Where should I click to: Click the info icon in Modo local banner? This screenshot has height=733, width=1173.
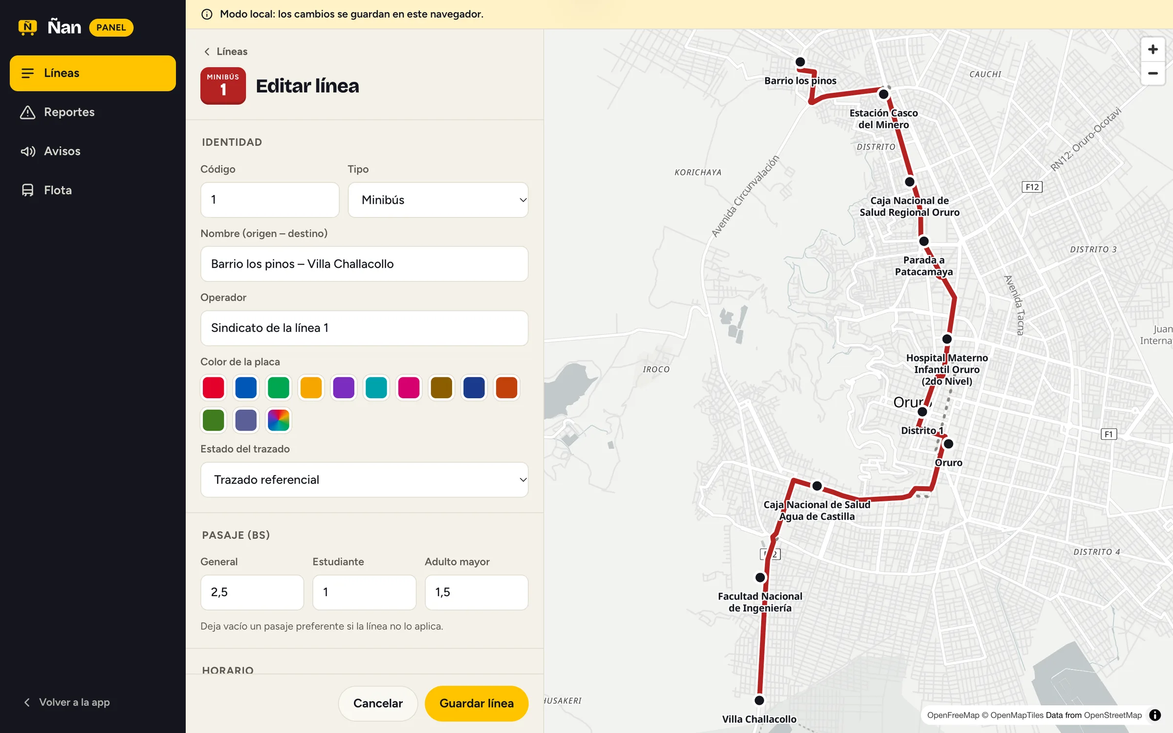tap(207, 14)
